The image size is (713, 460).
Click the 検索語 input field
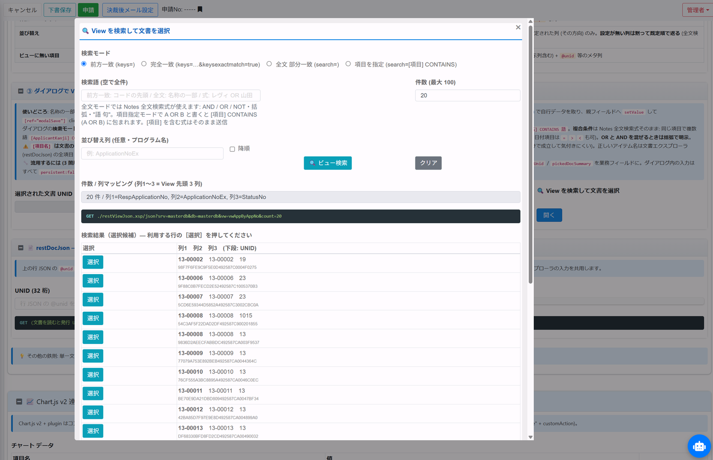(x=171, y=95)
